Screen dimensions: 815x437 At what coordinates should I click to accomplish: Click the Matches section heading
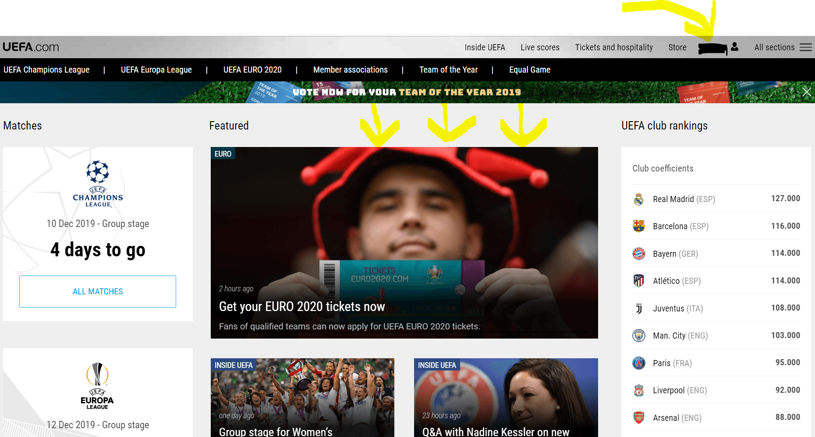(22, 126)
